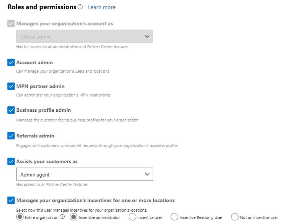Click info icon next to Entire organization
This screenshot has height=223, width=290.
pos(62,216)
